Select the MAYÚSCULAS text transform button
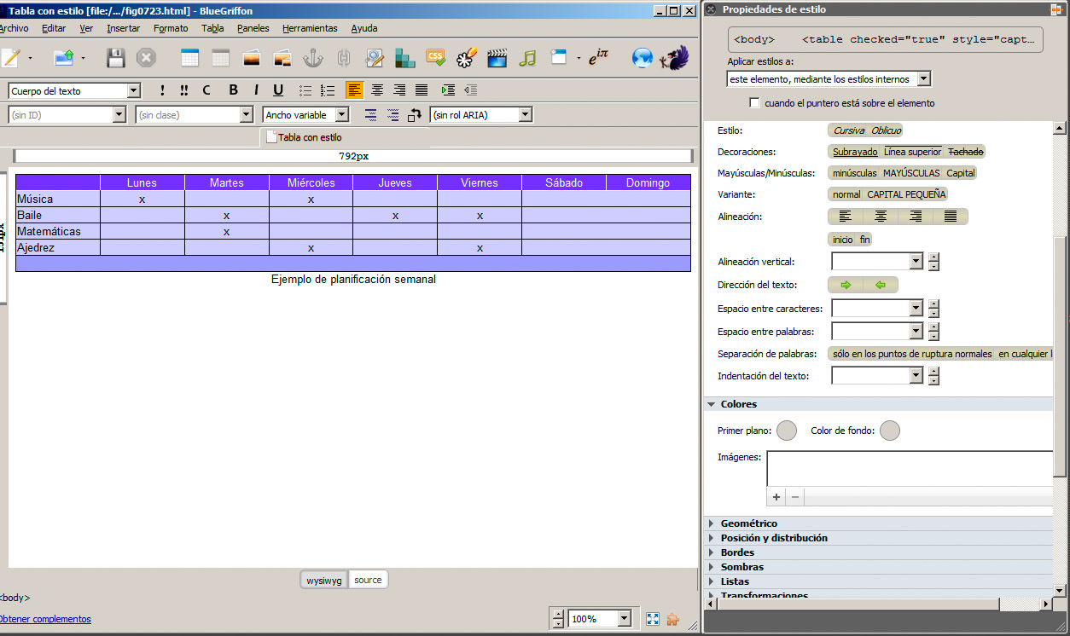 coord(911,173)
